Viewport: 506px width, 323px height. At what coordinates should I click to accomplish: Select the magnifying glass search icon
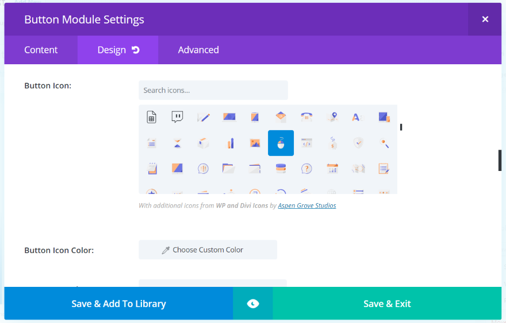tap(384, 143)
